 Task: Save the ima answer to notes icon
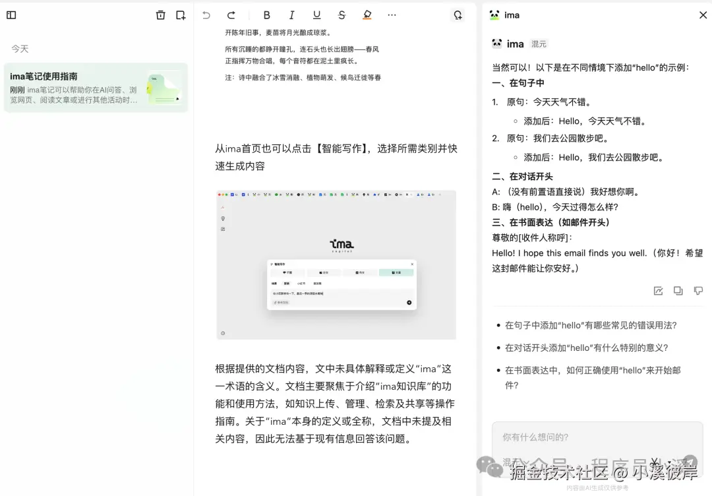click(658, 291)
